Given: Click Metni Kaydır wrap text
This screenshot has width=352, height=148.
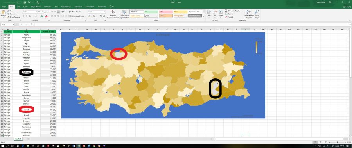Looking at the screenshot, I should point(75,12).
